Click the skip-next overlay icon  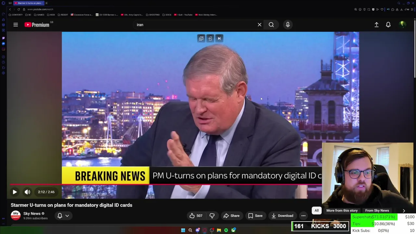click(x=219, y=38)
